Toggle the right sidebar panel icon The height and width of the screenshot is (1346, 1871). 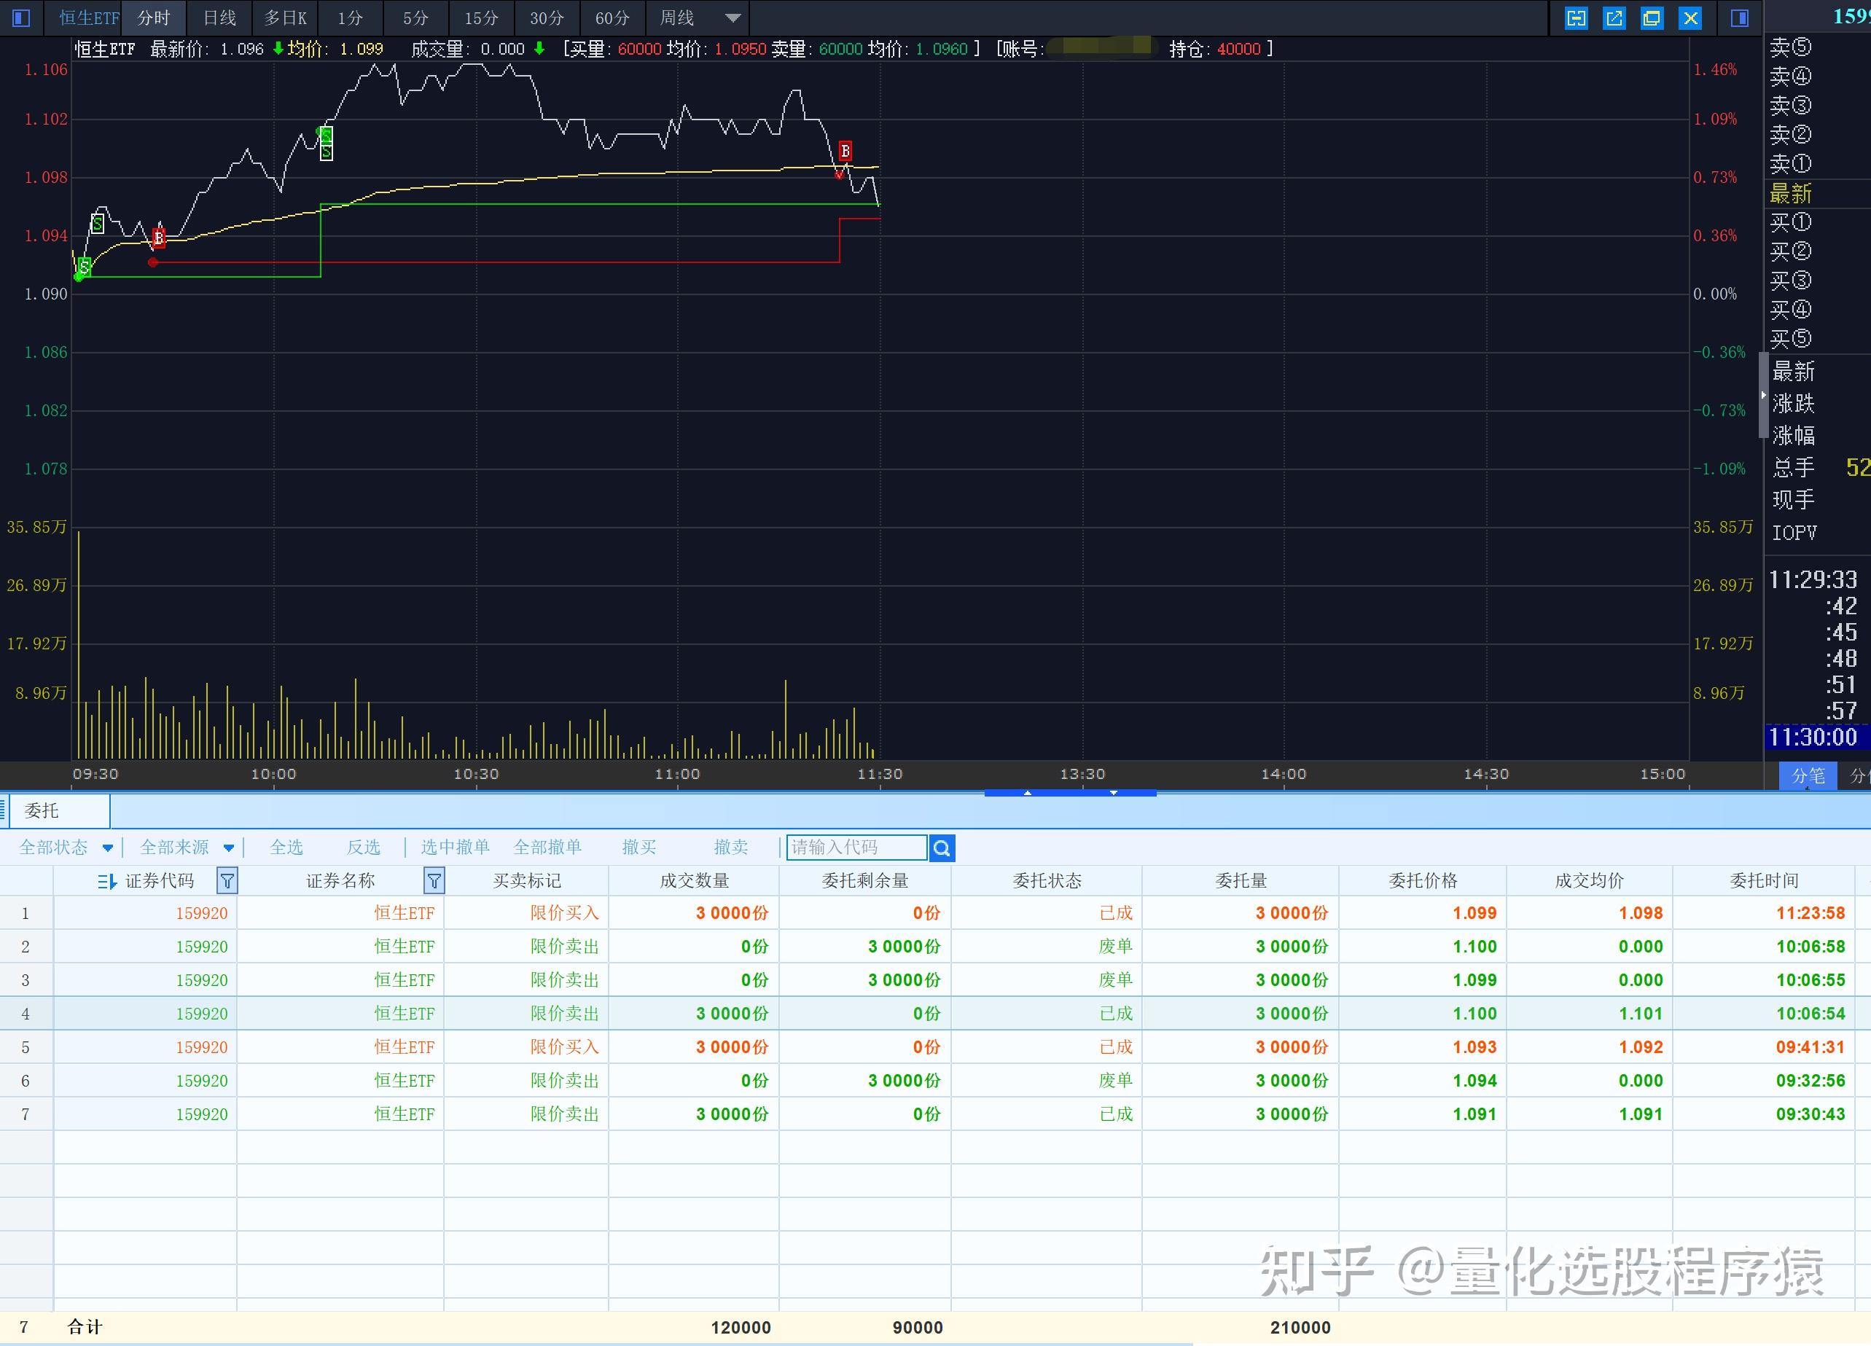[x=1740, y=18]
